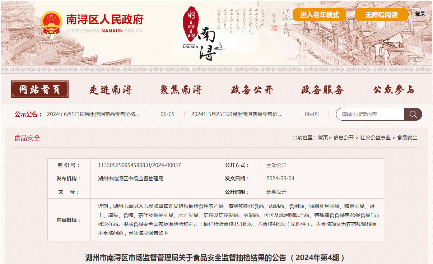Click the 发布机构 label cell

pyautogui.click(x=69, y=179)
